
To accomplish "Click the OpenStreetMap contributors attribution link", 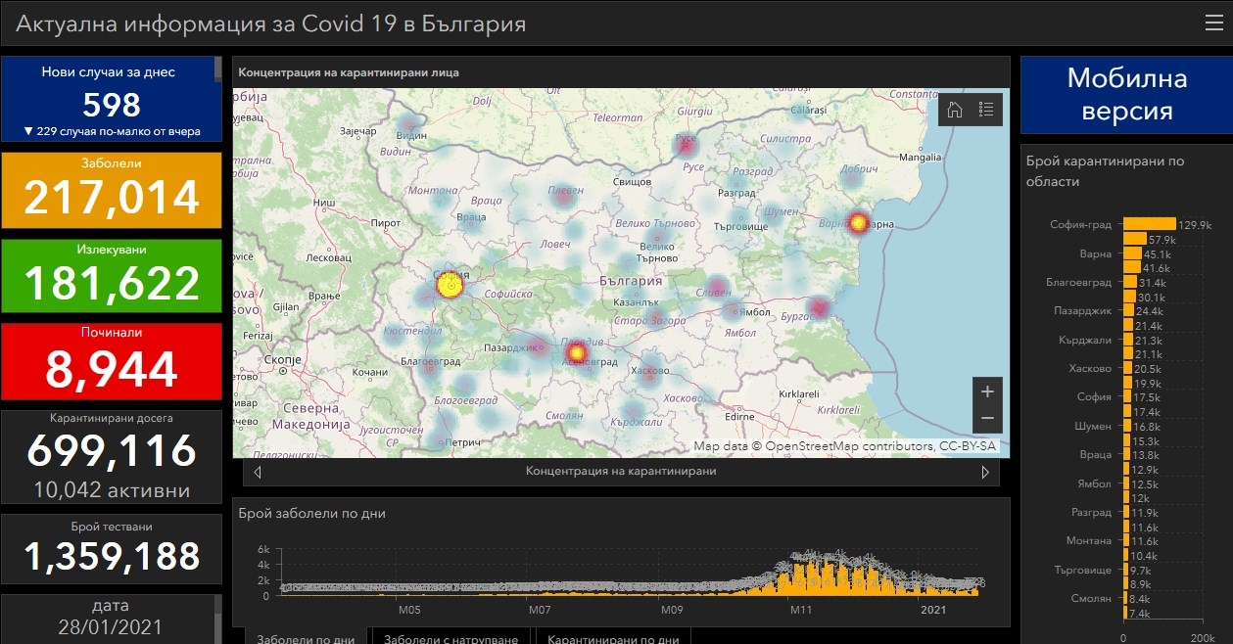I will pyautogui.click(x=850, y=446).
